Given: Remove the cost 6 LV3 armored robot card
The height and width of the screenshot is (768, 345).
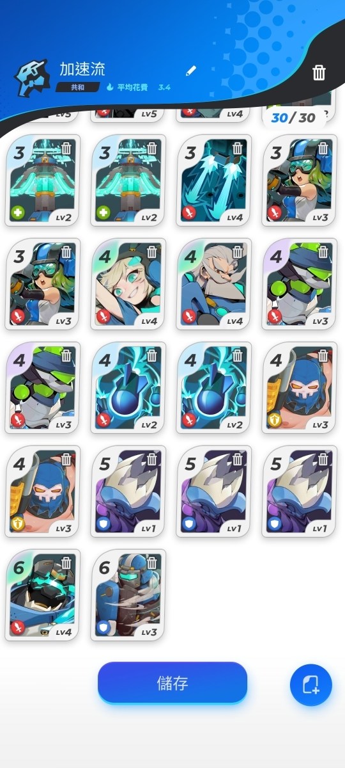Looking at the screenshot, I should [x=152, y=563].
